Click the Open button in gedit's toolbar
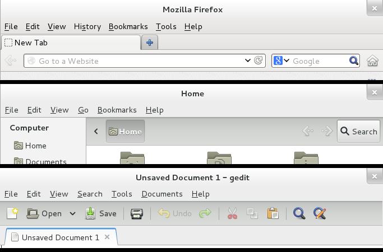 coord(44,213)
